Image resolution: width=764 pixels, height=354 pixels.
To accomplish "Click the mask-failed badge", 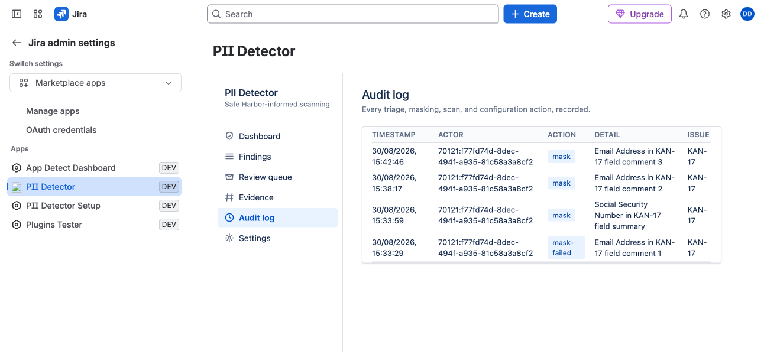I will point(566,248).
